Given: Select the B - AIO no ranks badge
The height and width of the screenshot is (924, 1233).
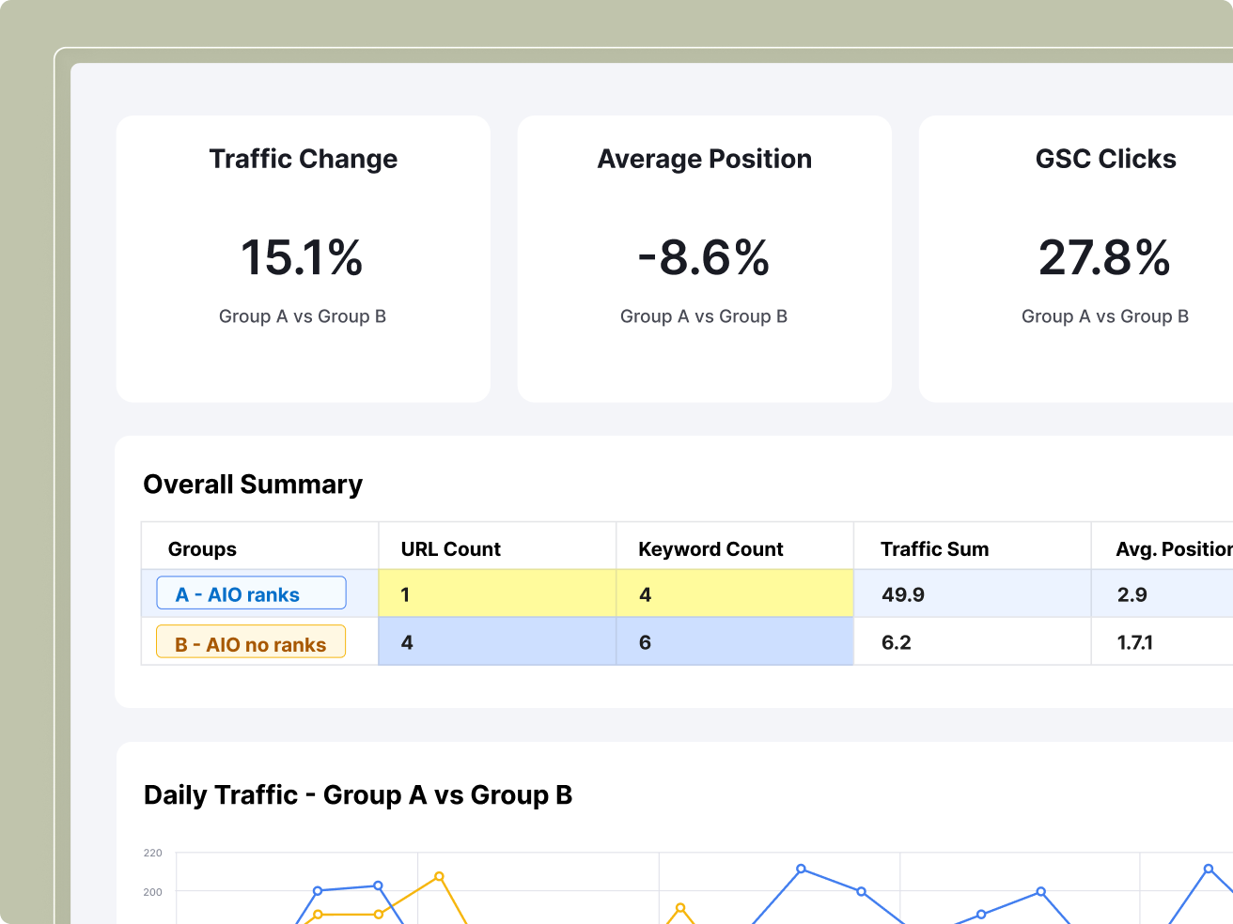Looking at the screenshot, I should 251,643.
